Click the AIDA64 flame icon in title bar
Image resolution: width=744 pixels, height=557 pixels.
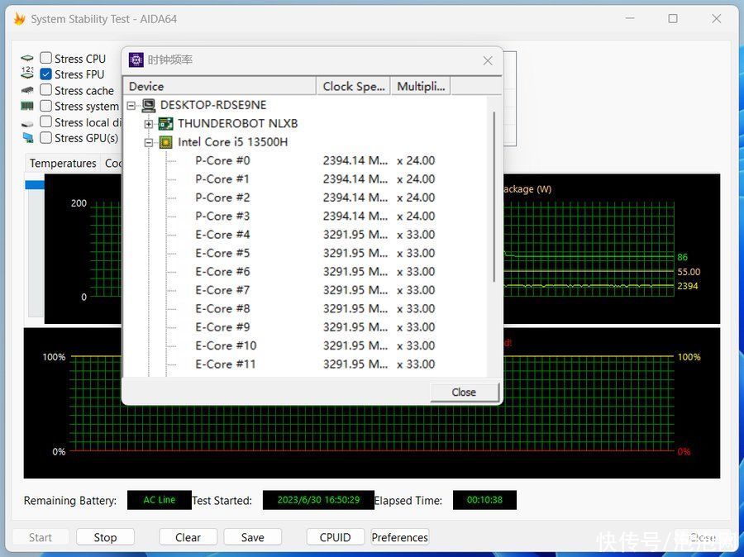coord(20,19)
